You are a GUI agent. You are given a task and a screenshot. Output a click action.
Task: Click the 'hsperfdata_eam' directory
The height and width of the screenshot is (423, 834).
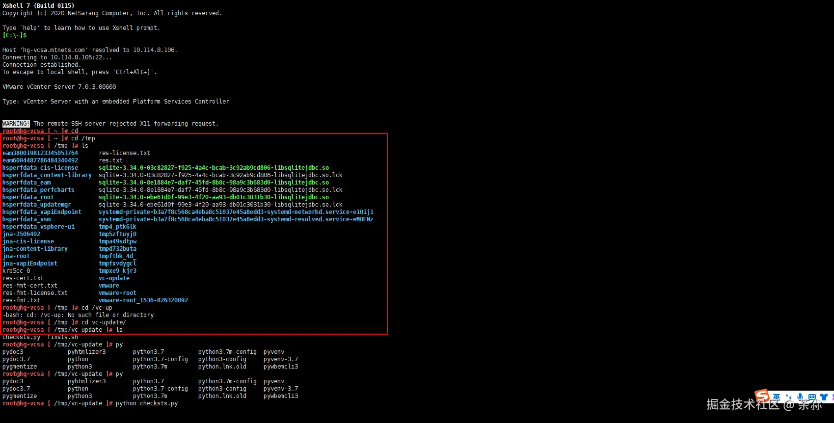(27, 183)
